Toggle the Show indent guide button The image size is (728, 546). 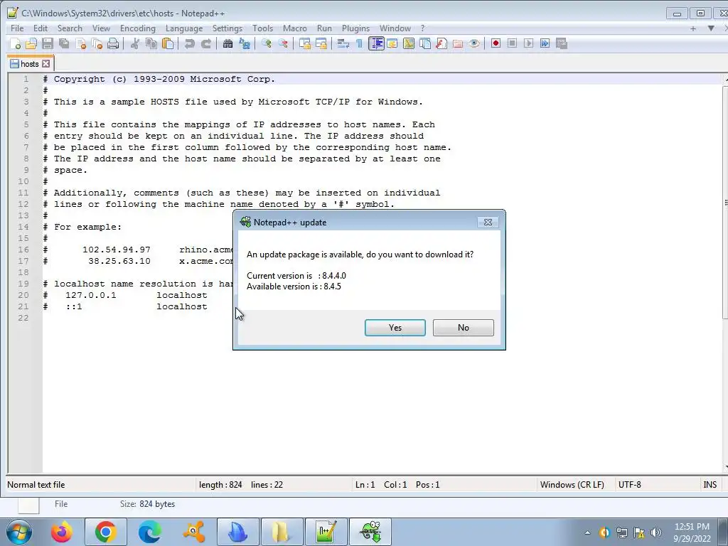[x=376, y=43]
